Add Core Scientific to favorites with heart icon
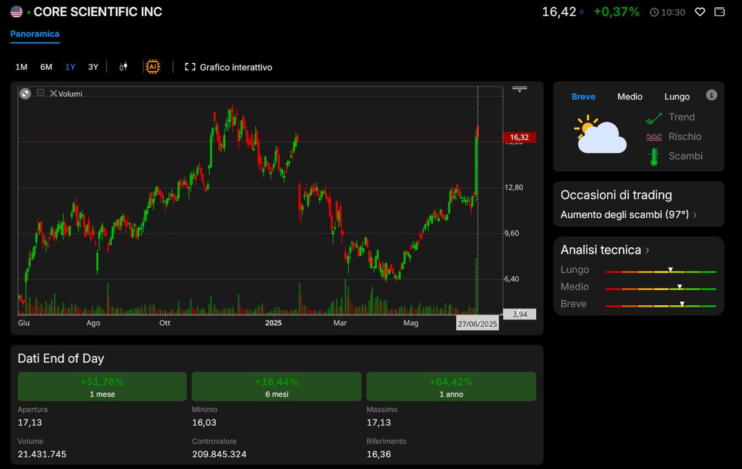Screen dimensions: 742x469 pyautogui.click(x=700, y=12)
